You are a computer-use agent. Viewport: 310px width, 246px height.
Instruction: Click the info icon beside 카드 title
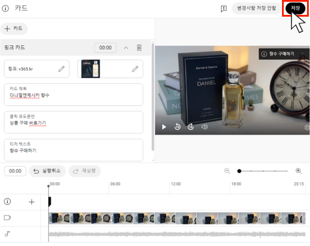tap(5, 8)
